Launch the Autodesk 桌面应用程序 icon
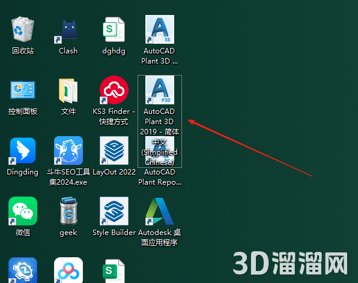Viewport: 358px width, 283px height. point(160,211)
